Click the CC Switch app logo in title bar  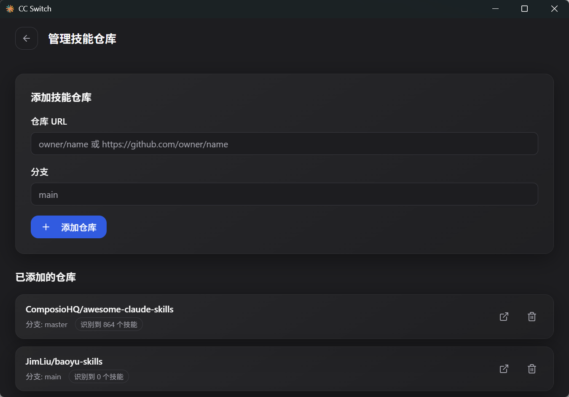coord(10,9)
